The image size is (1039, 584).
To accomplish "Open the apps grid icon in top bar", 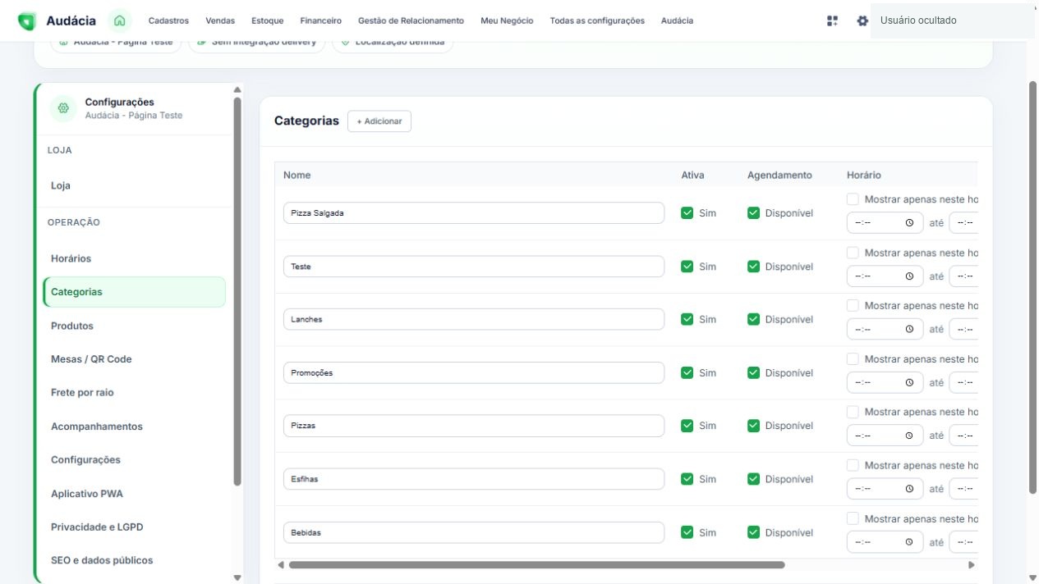I will (832, 21).
